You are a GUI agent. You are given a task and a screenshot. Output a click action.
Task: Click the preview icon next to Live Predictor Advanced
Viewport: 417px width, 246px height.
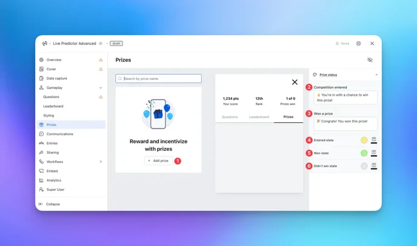pos(101,44)
